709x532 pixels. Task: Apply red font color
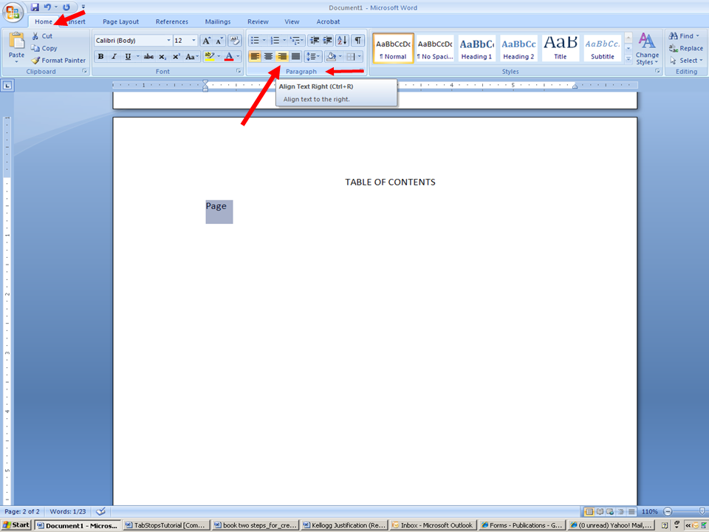coord(229,57)
